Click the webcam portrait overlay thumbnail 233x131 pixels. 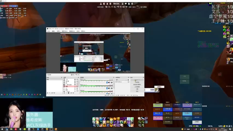(x=13, y=114)
